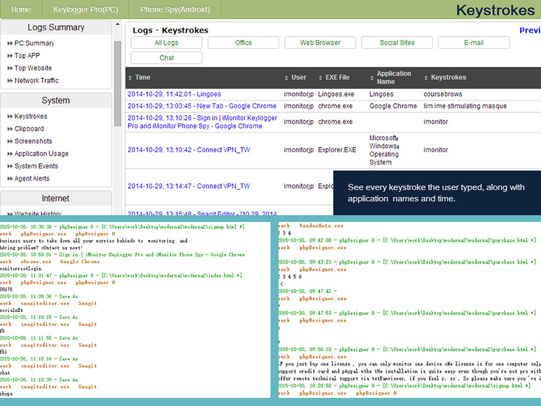Select Keystrokes under System

30,116
